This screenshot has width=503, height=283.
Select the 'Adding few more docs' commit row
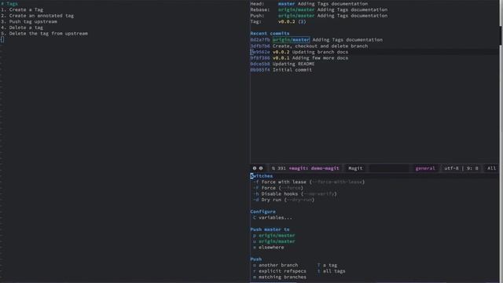pyautogui.click(x=299, y=57)
